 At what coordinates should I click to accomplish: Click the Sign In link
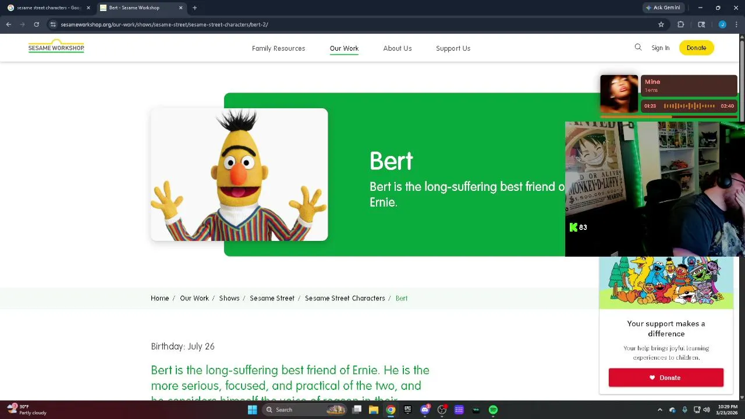661,48
